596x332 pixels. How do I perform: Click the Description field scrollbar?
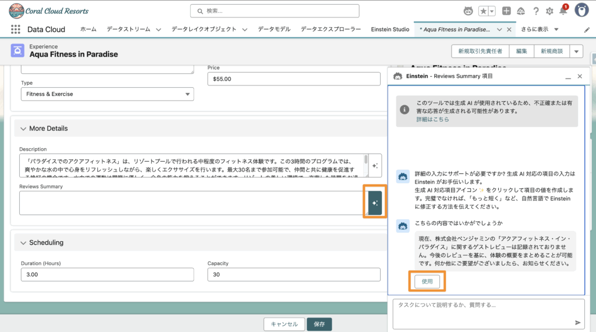click(366, 160)
